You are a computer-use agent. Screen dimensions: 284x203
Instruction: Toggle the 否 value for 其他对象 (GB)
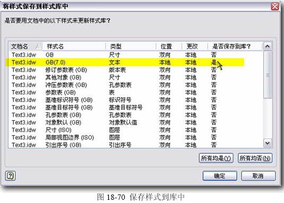214,77
